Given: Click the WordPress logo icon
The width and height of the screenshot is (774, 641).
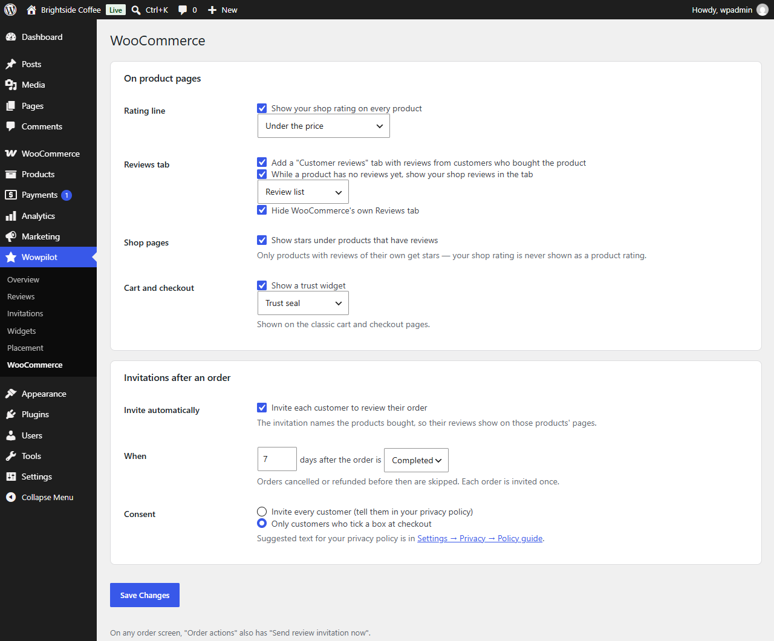Looking at the screenshot, I should (x=10, y=10).
